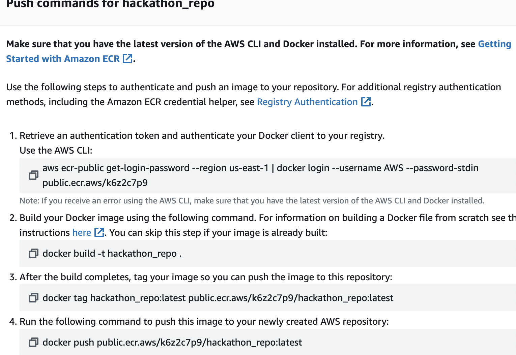
Task: Click 'Push commands for hackathon_repo' heading
Action: (x=110, y=4)
